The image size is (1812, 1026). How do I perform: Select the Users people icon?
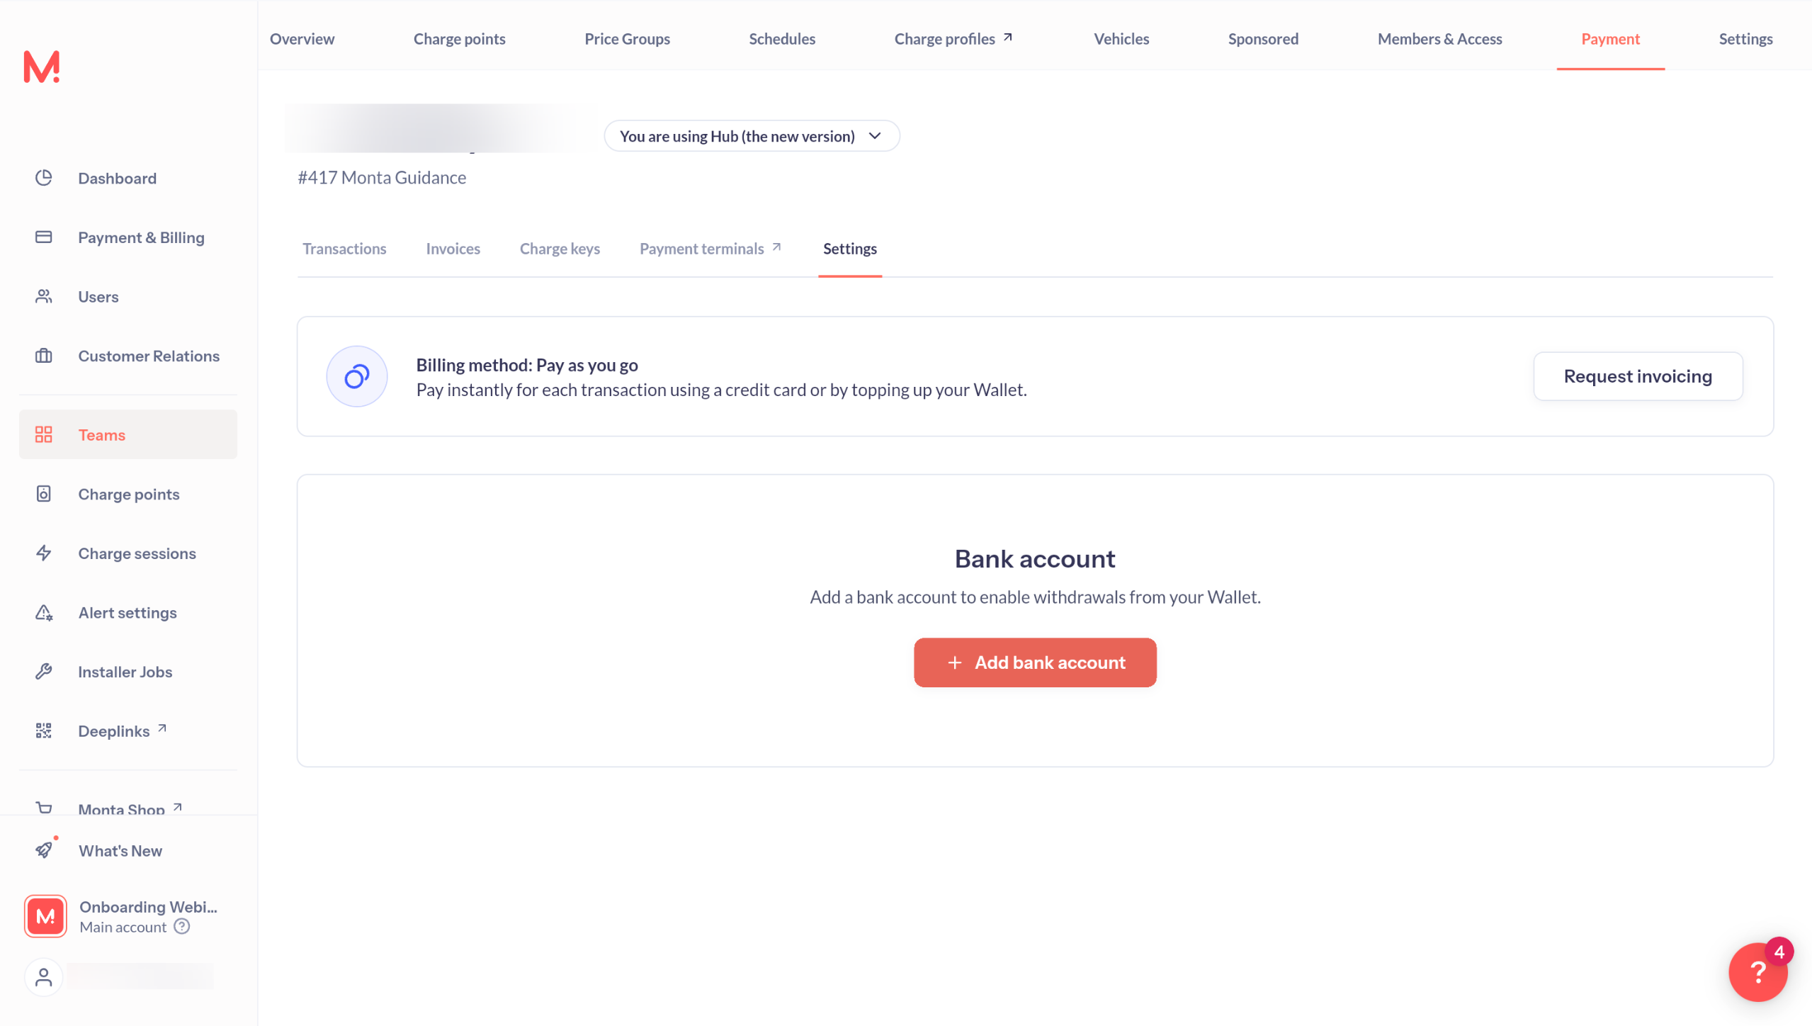(44, 296)
